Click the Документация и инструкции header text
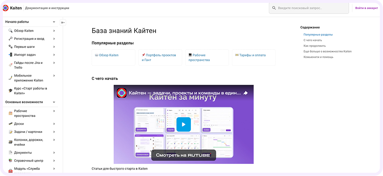 47,8
